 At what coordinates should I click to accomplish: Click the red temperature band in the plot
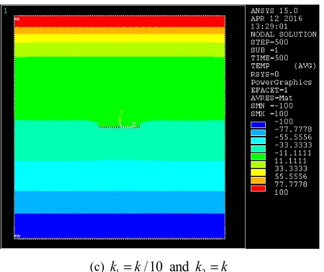pyautogui.click(x=120, y=21)
